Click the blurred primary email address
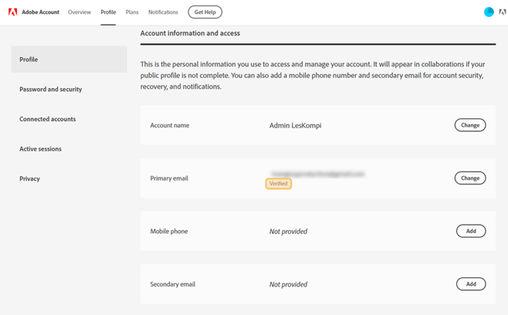This screenshot has height=315, width=508. coord(318,174)
